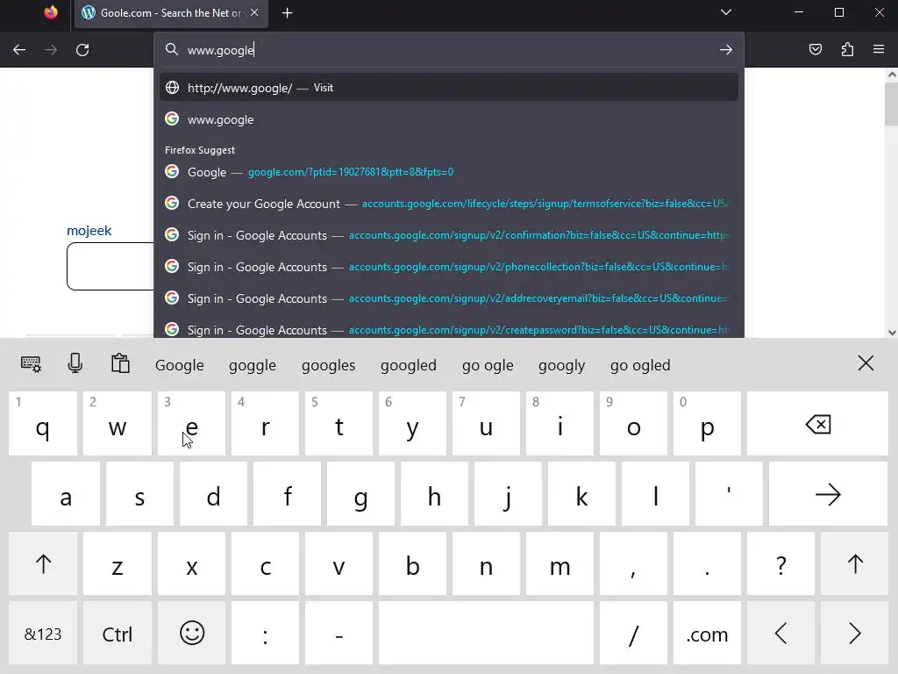The height and width of the screenshot is (674, 898).
Task: Move cursor left with keyboard arrow
Action: pos(780,634)
